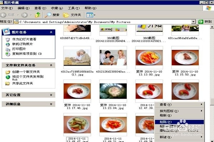Select the t01cac96da8fa4b8e thumbnail
214x142 pixels.
pyautogui.click(x=185, y=30)
